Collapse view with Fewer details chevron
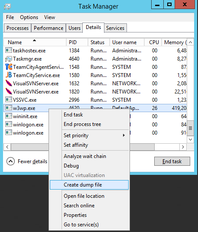Screen dimensions: 198x232 pos(10,161)
